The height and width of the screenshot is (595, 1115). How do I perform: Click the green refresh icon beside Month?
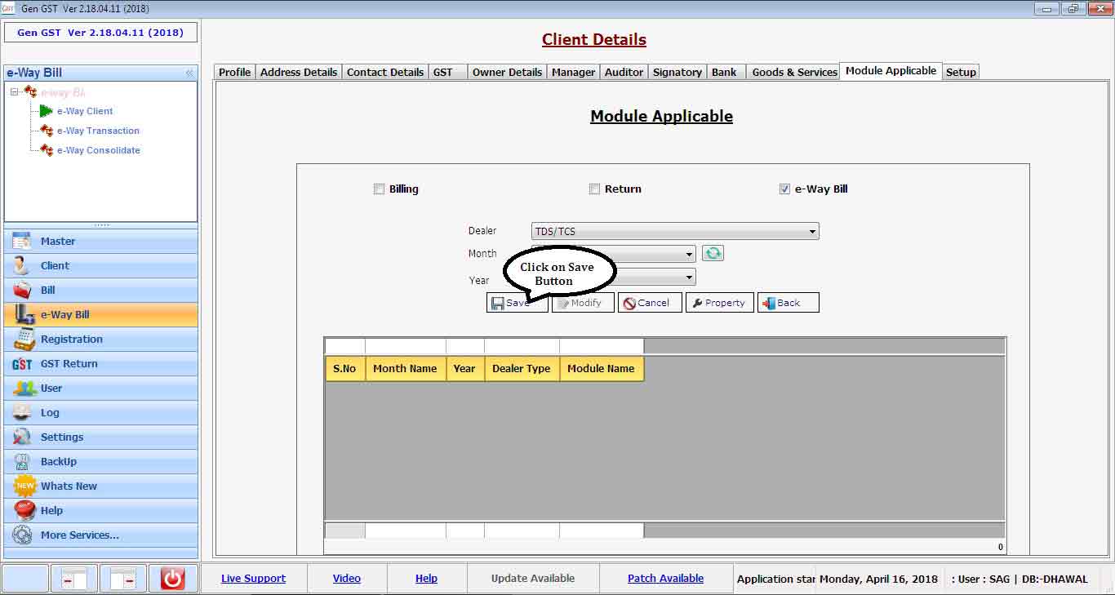(x=713, y=253)
